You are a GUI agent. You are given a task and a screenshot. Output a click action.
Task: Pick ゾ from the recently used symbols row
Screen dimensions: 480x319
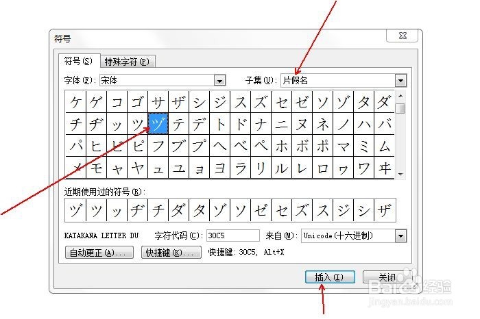click(220, 210)
